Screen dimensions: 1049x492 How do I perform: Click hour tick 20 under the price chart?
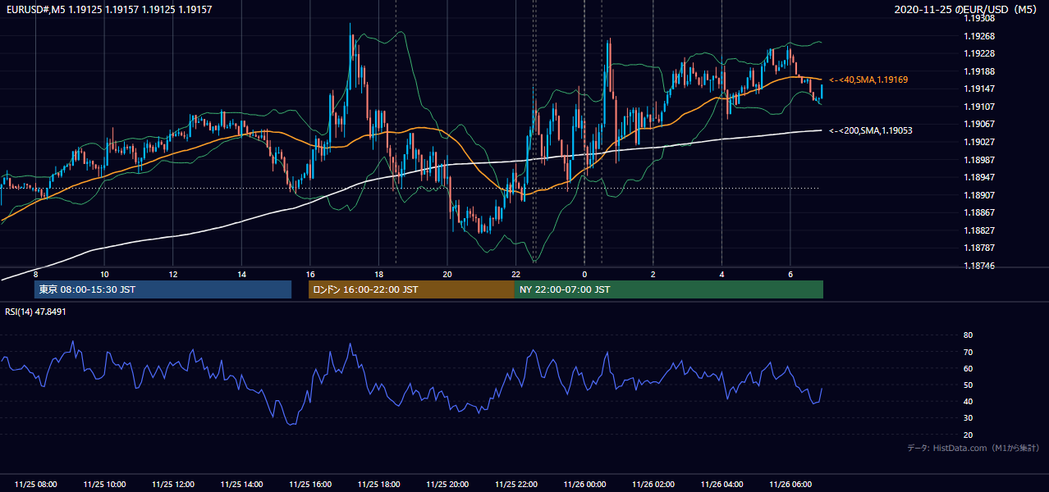coord(447,274)
